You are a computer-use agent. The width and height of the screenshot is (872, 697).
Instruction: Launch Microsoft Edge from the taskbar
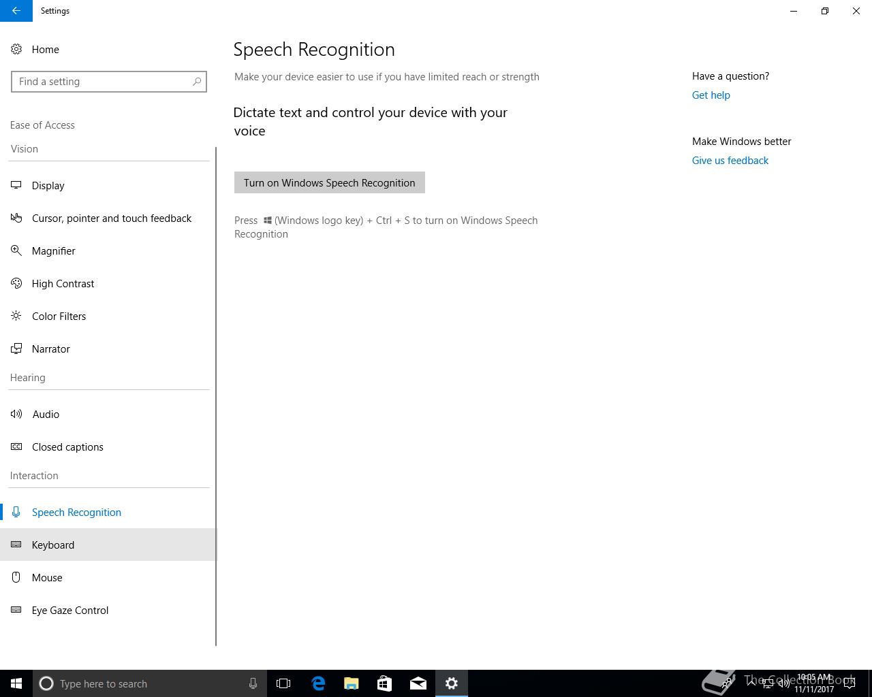318,683
